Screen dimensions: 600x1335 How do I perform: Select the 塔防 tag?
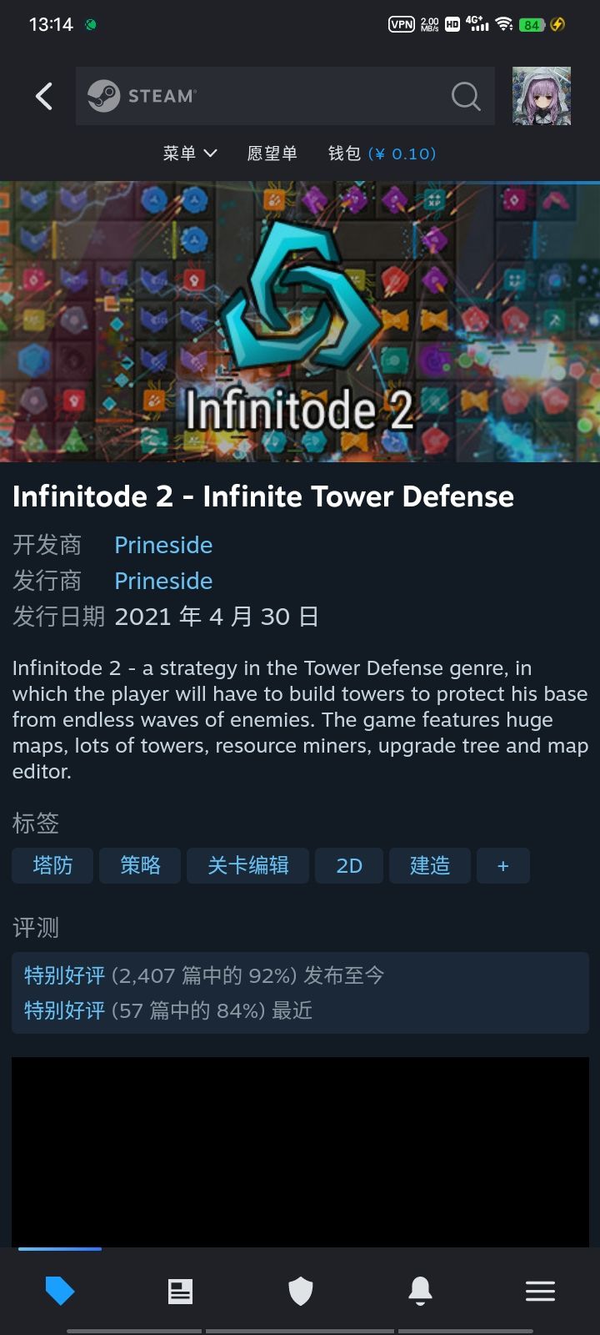coord(52,866)
